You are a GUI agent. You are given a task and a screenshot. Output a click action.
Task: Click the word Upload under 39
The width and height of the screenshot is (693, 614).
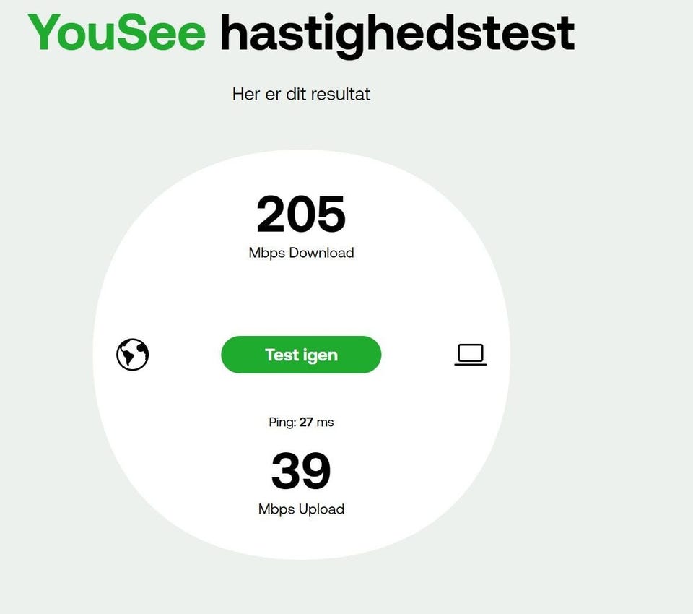pos(321,509)
